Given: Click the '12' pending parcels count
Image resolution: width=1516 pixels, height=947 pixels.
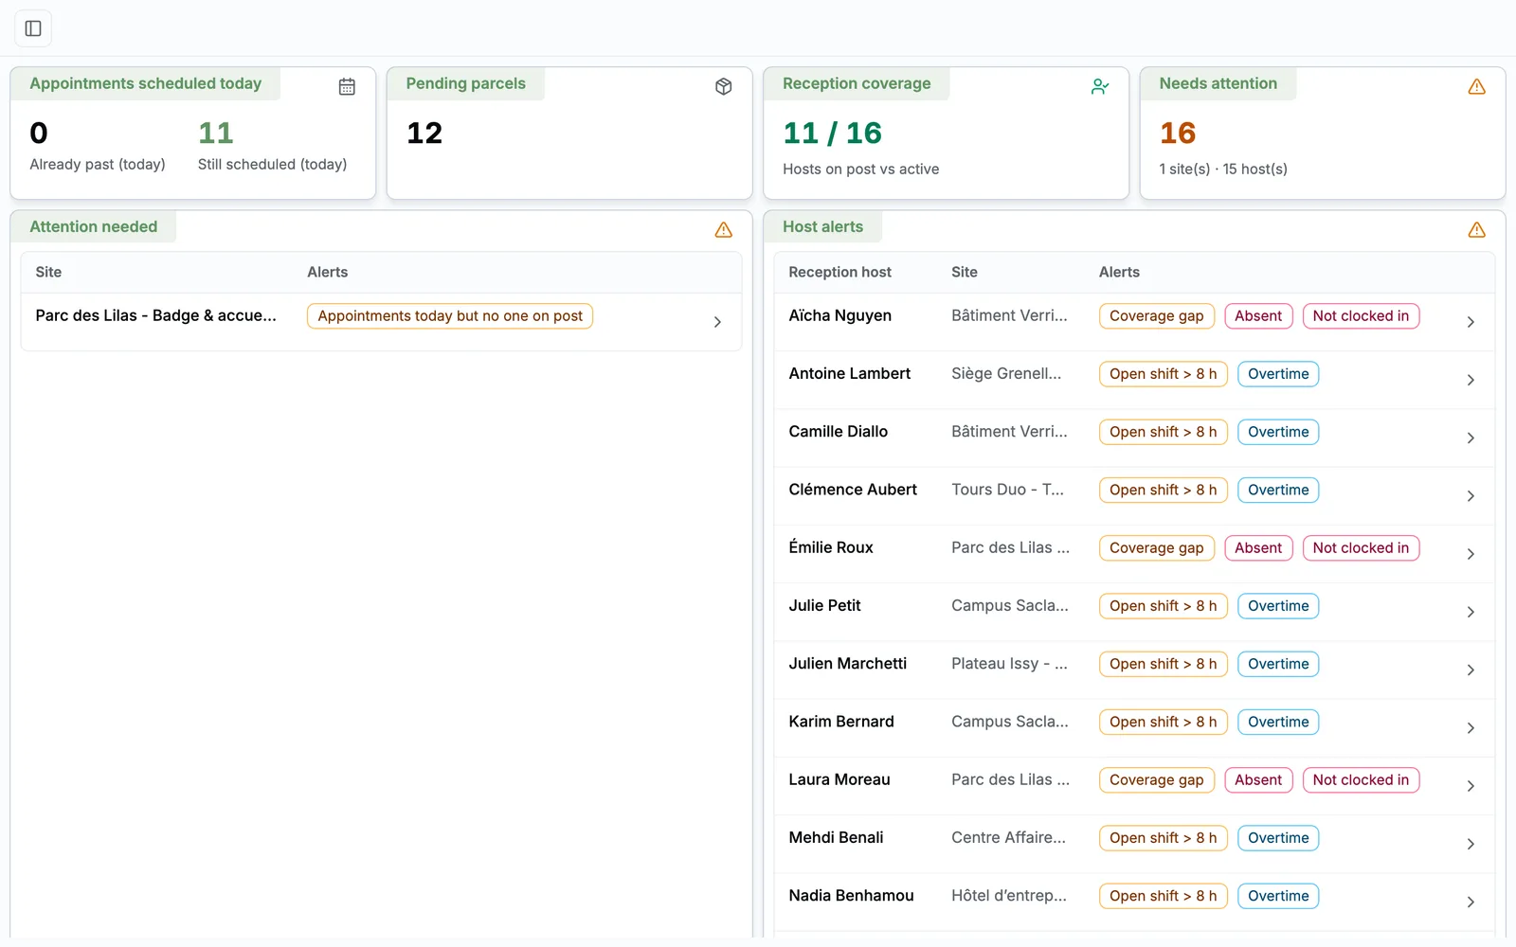Looking at the screenshot, I should [x=424, y=134].
